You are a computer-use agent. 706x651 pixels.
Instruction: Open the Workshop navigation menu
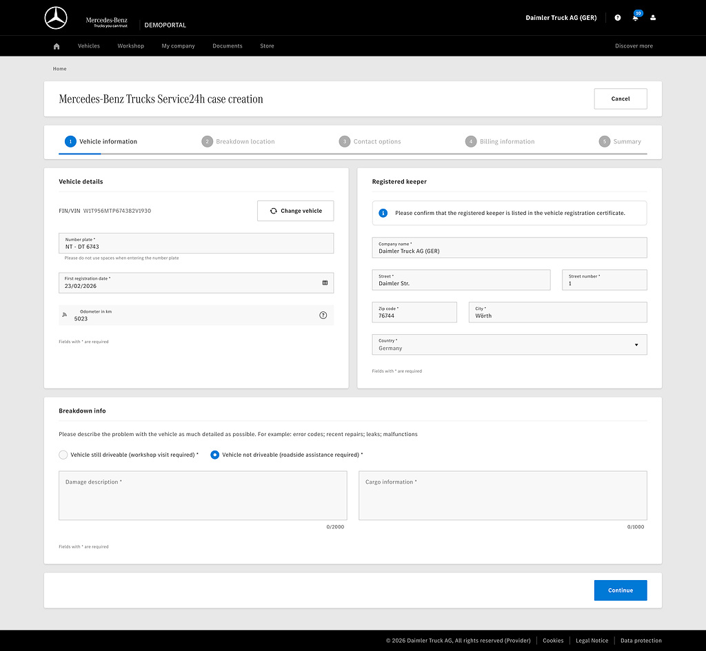click(130, 46)
